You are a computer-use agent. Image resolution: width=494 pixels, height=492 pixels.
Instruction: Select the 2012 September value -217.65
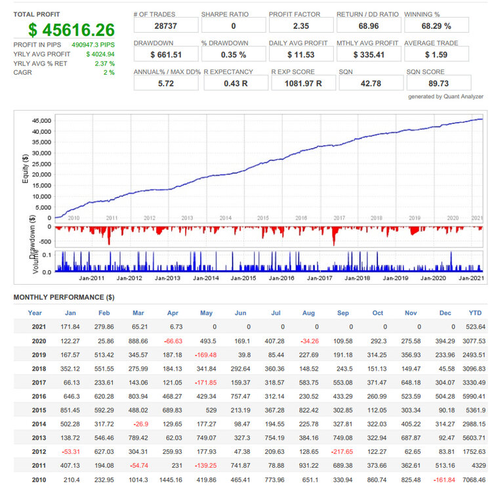click(342, 452)
